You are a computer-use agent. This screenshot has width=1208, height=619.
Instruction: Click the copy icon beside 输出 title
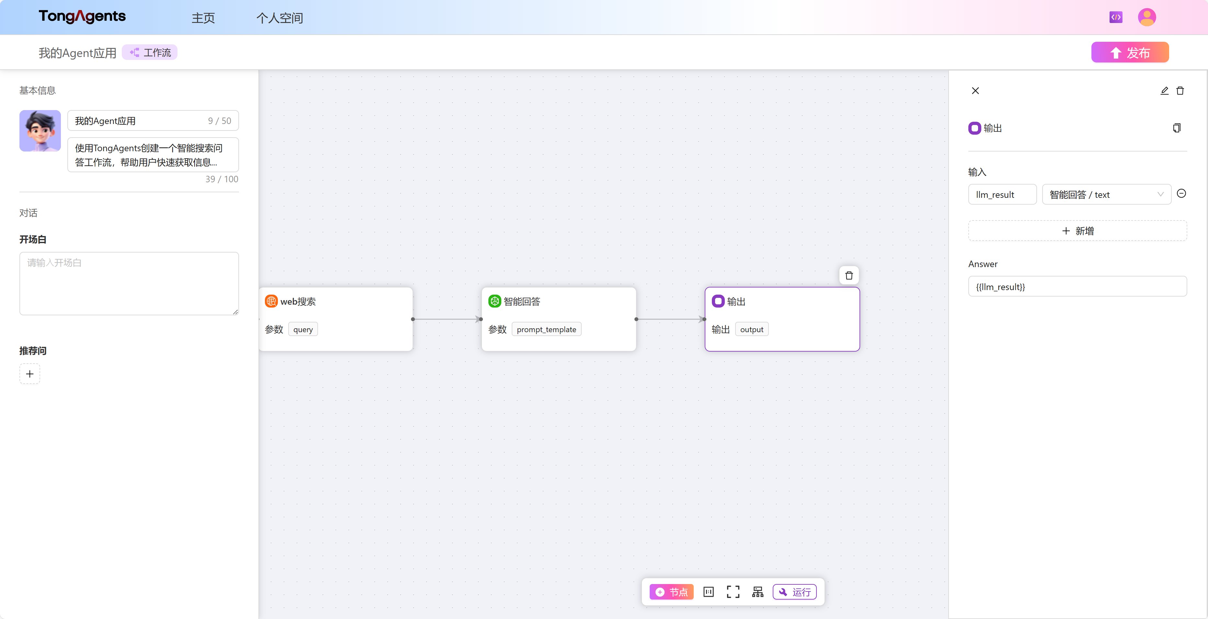click(x=1176, y=128)
